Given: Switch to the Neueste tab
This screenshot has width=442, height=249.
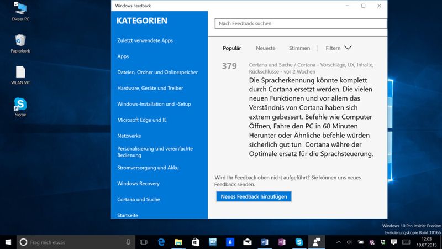Looking at the screenshot, I should 266,48.
